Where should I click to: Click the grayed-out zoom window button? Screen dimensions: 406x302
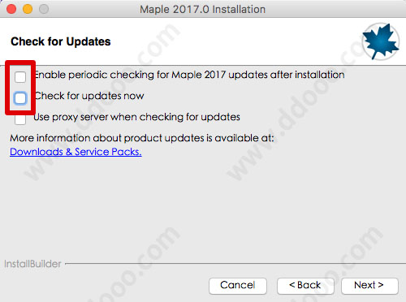click(44, 9)
